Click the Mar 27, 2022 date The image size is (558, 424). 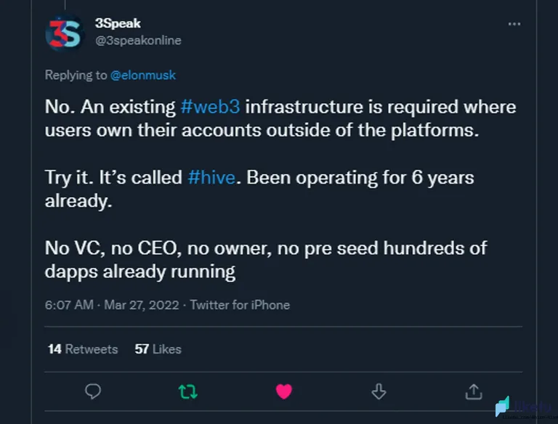coord(141,305)
